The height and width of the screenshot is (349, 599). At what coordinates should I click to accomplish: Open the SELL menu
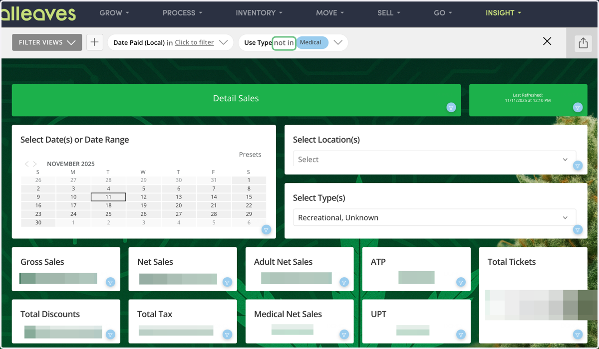389,13
